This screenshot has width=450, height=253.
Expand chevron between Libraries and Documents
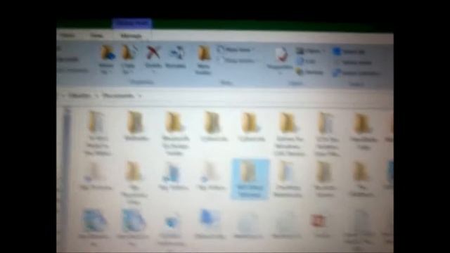tap(97, 96)
